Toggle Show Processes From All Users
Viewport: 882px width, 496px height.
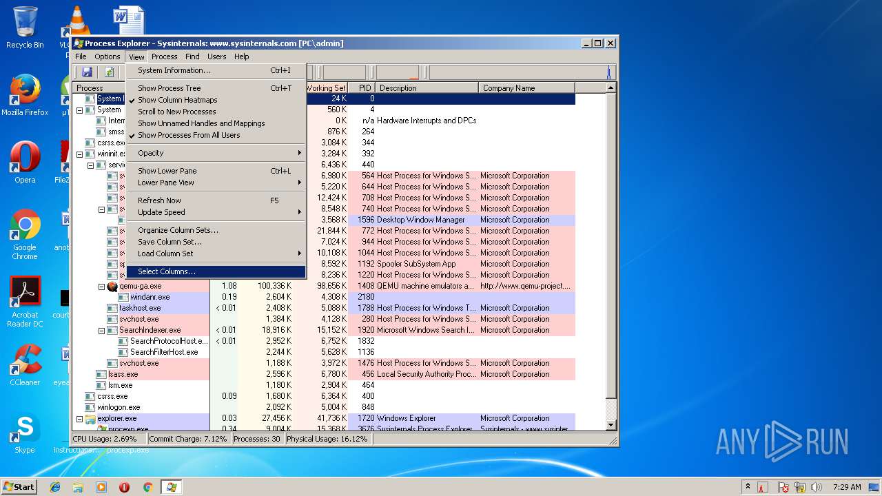click(216, 135)
